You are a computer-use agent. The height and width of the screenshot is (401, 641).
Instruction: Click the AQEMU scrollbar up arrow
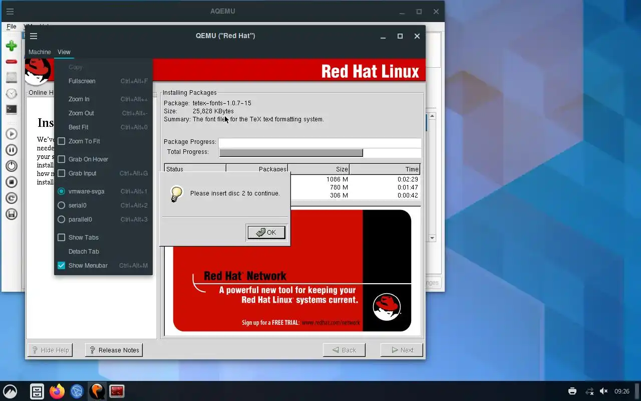pyautogui.click(x=432, y=116)
